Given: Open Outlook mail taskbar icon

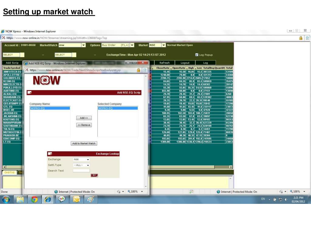Looking at the screenshot, I should (x=77, y=199).
